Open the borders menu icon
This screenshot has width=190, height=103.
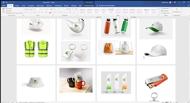(74, 12)
